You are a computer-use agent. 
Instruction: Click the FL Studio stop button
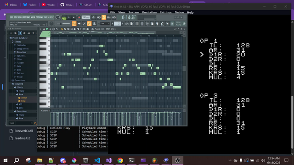click(x=74, y=17)
